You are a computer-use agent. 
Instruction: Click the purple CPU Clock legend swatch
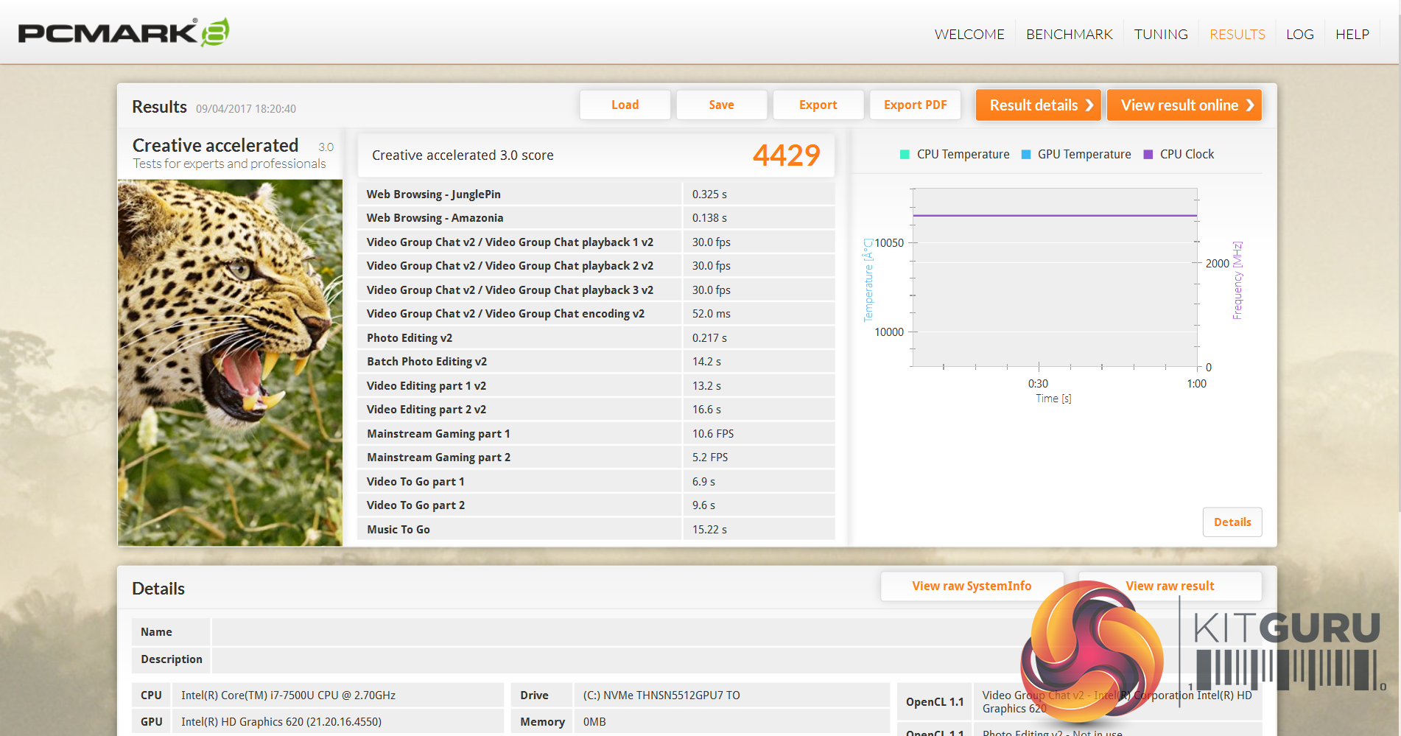(x=1148, y=155)
